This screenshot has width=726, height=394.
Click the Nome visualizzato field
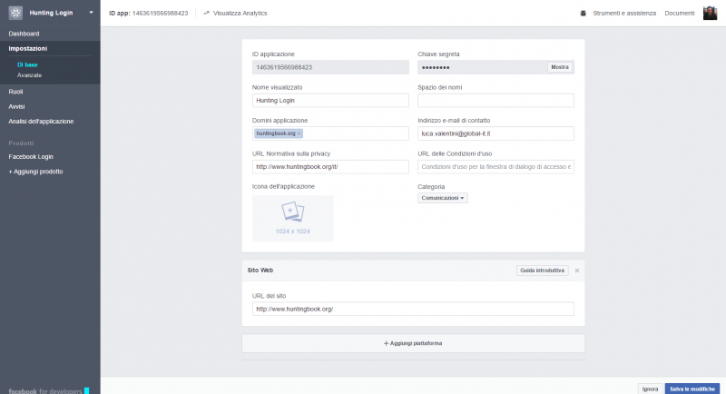point(330,101)
